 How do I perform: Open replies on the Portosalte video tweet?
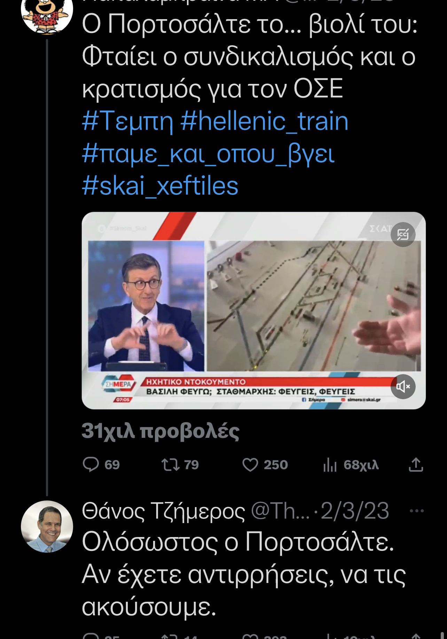point(101,465)
